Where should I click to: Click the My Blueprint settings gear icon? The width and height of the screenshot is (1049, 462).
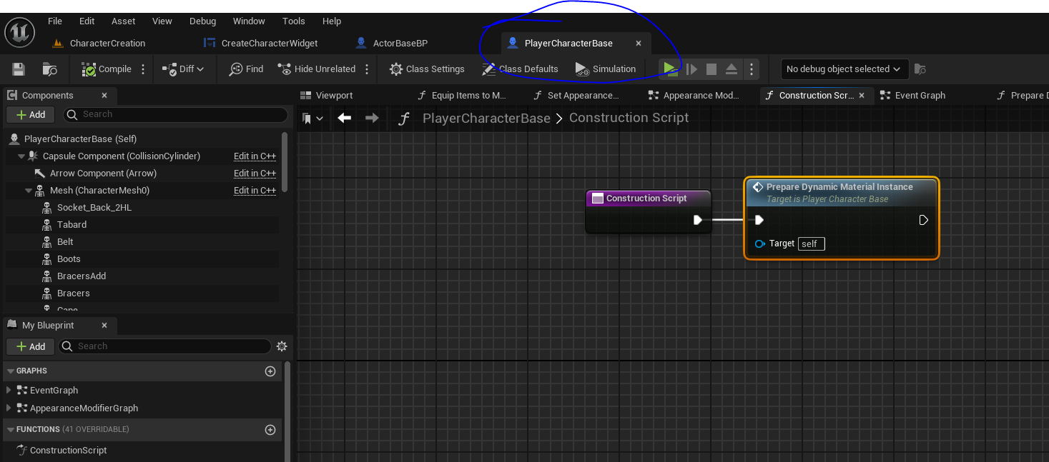[282, 346]
